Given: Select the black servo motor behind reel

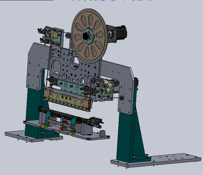Looking at the screenshot, I should 121,32.
